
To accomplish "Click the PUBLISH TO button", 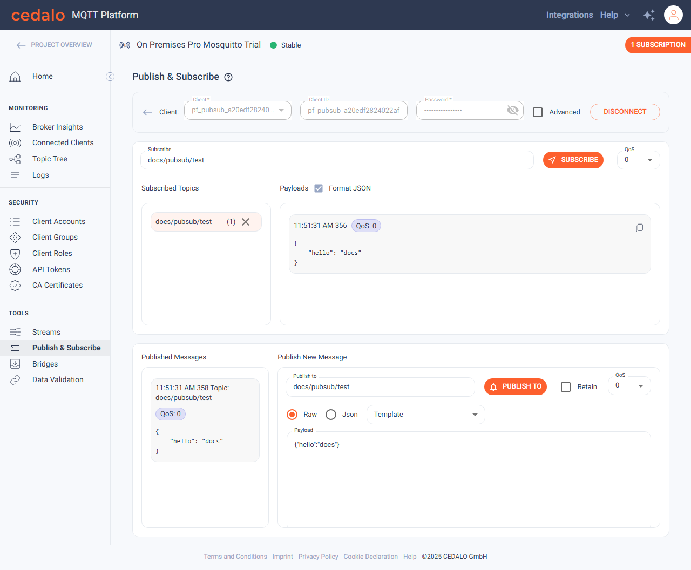I will coord(515,386).
